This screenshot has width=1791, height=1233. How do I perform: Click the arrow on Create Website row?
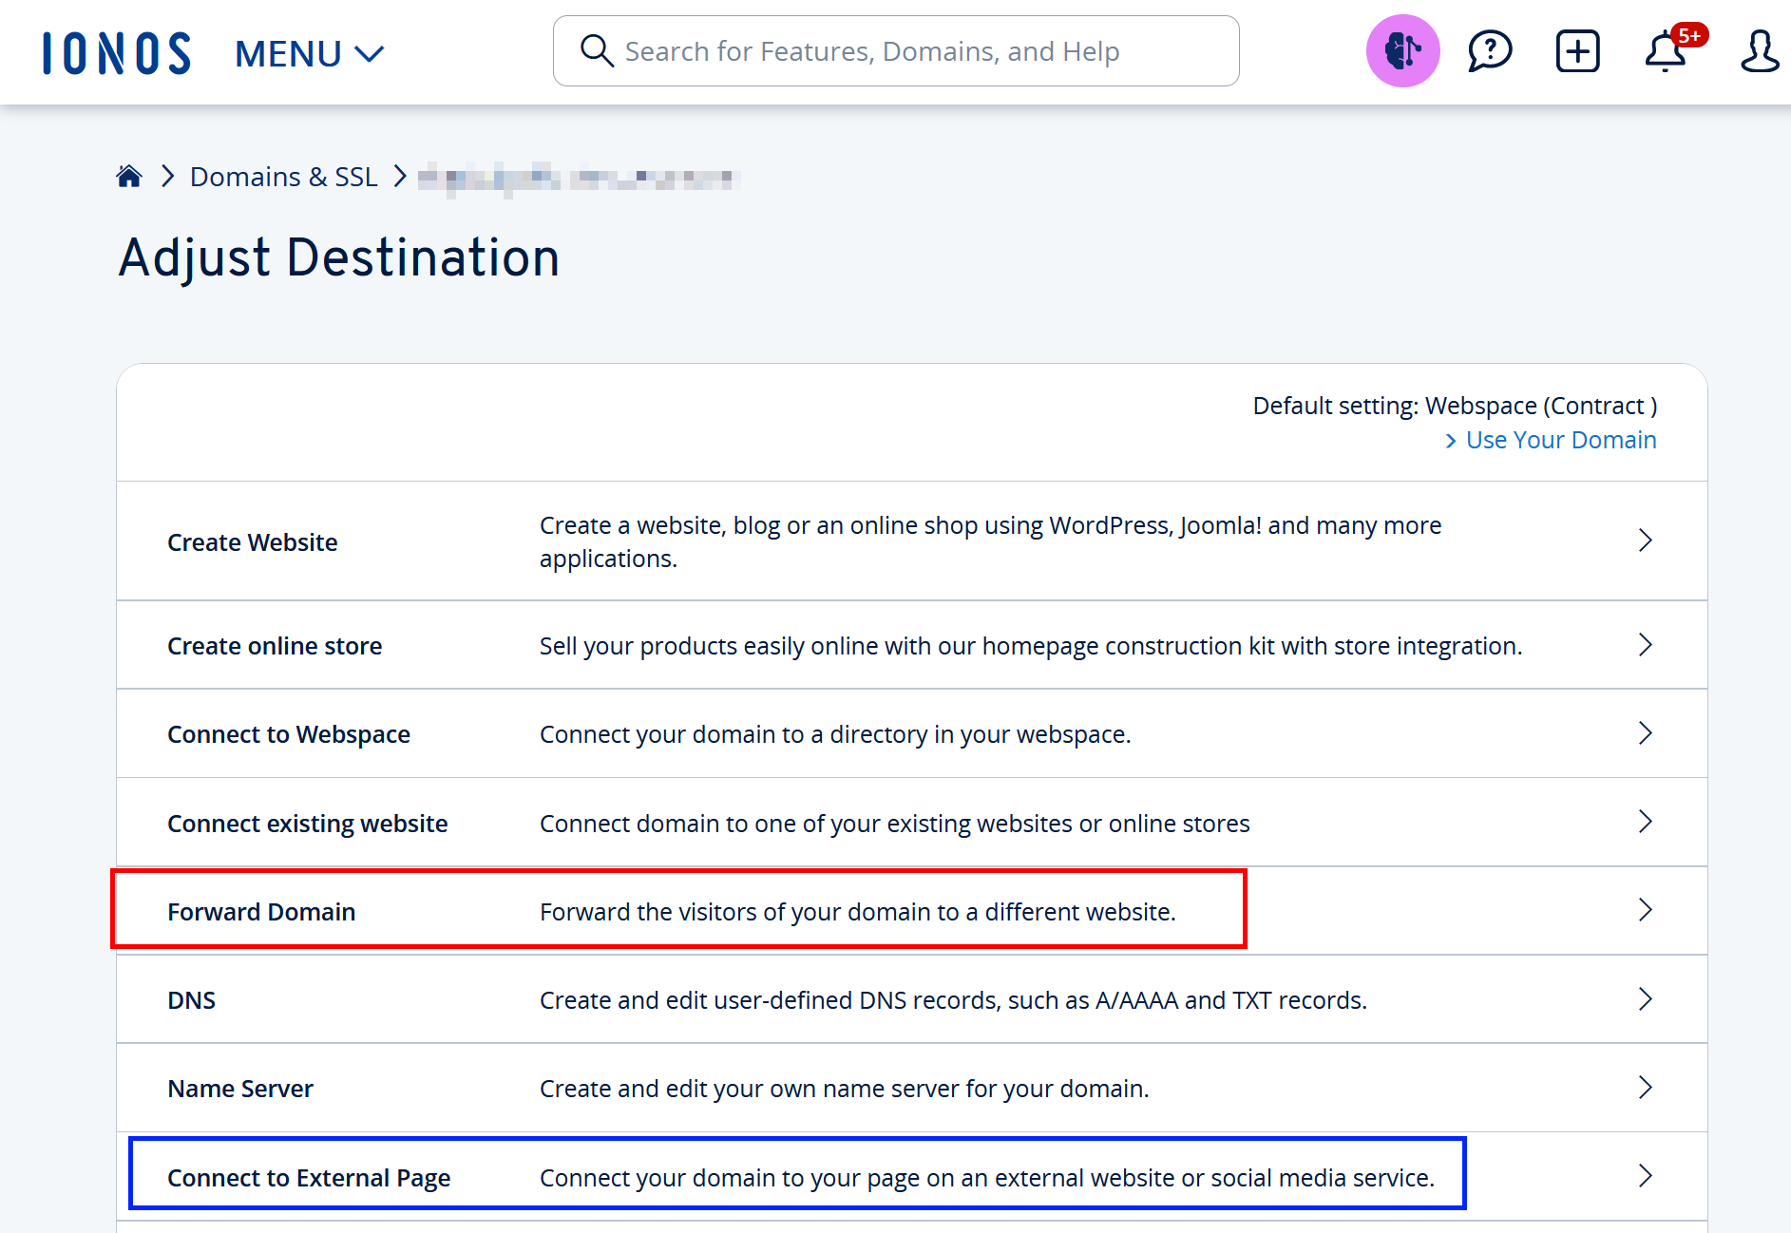(1645, 541)
